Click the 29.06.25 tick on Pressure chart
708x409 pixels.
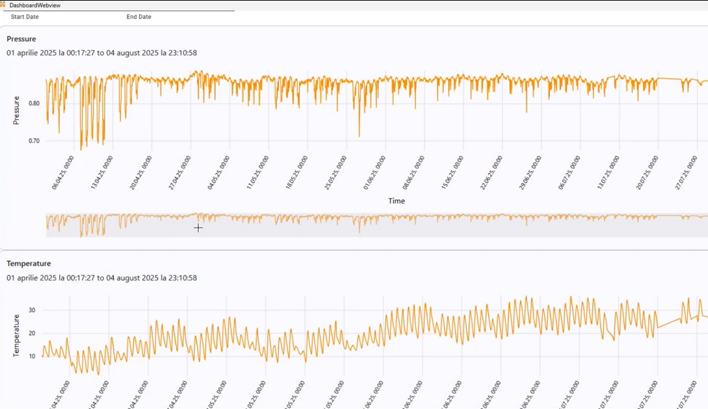[x=531, y=173]
